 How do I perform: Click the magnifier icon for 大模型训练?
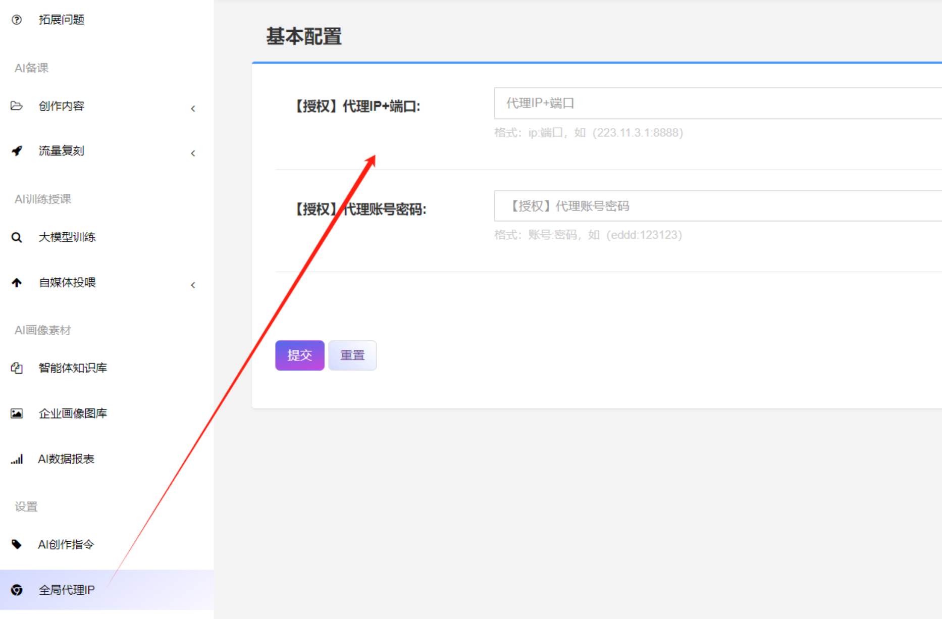coord(17,237)
